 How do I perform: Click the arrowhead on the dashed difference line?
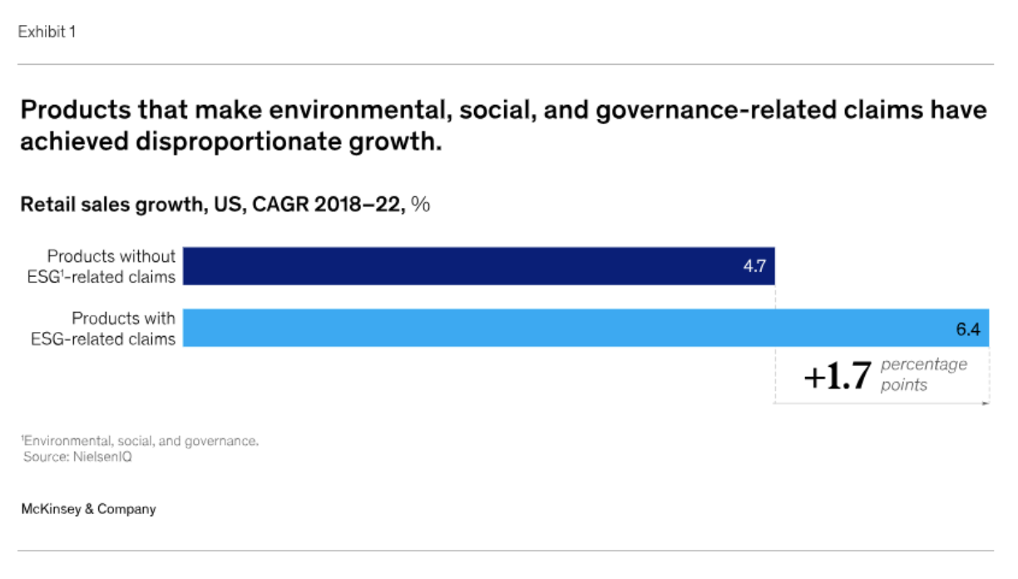[x=986, y=403]
